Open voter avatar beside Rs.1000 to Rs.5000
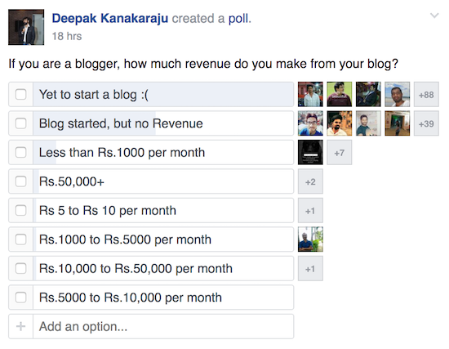This screenshot has height=349, width=449. 310,239
